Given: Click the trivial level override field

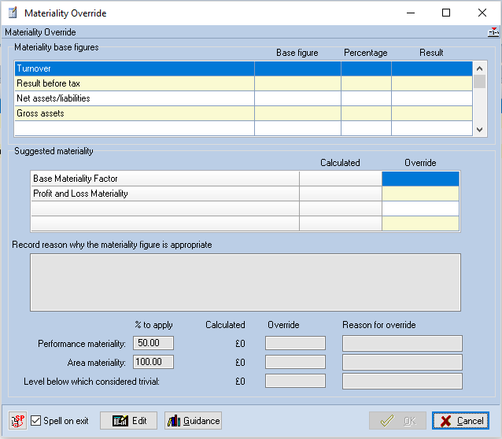Looking at the screenshot, I should [295, 381].
